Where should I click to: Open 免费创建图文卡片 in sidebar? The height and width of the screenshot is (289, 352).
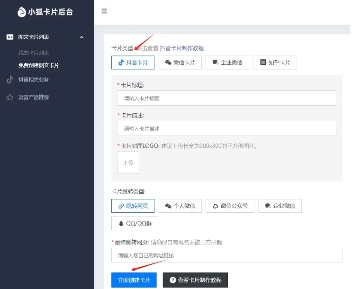tap(38, 65)
